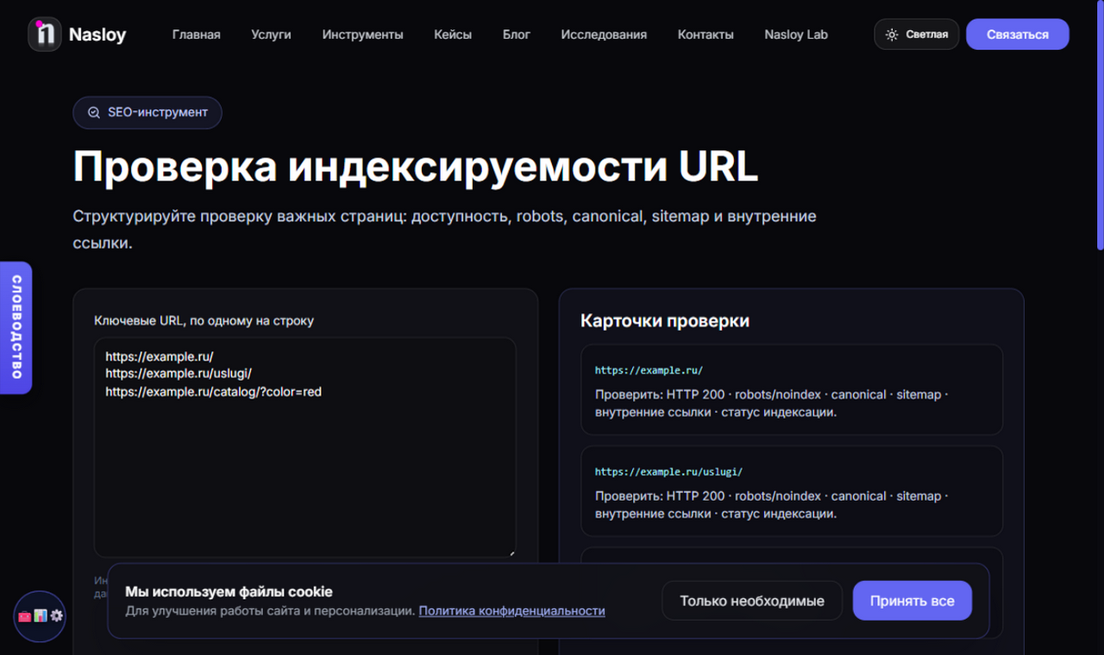Image resolution: width=1104 pixels, height=655 pixels.
Task: Grab the textarea resize handle corner
Action: pos(511,552)
